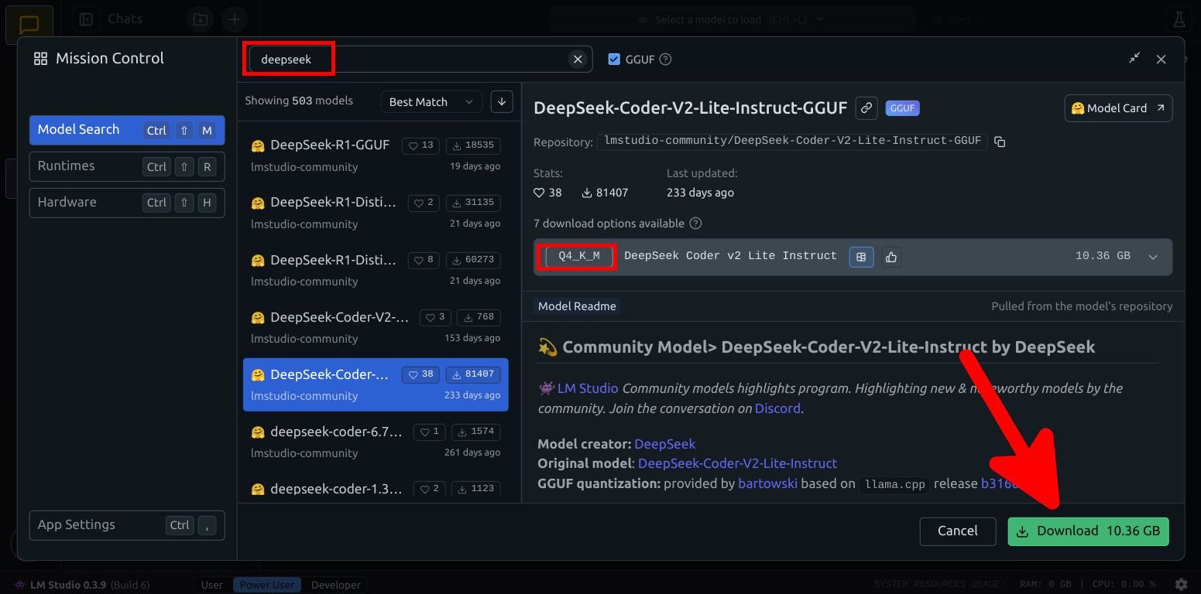Copy the model link with the chain icon
This screenshot has width=1201, height=594.
866,108
